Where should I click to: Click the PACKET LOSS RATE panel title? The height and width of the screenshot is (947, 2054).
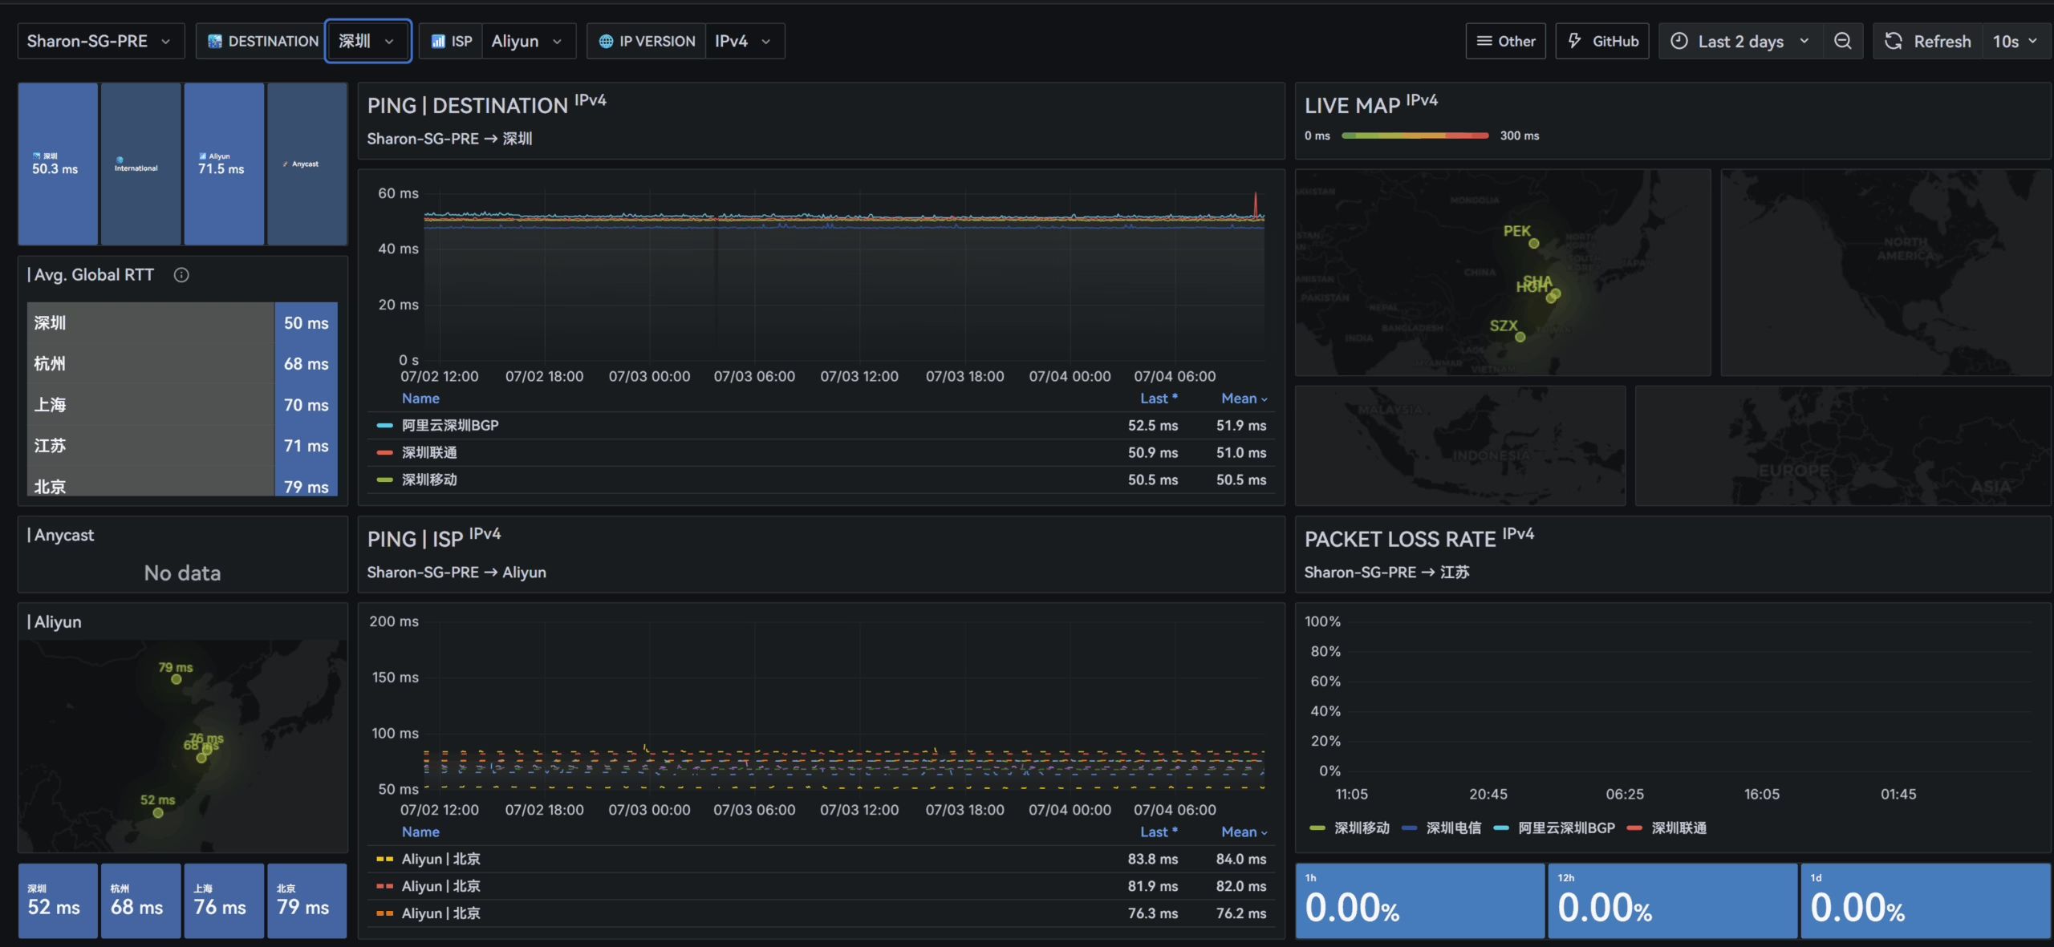pos(1419,539)
